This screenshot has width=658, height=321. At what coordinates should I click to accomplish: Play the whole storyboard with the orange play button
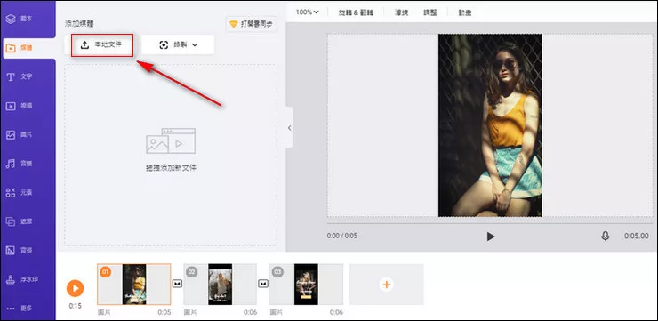point(75,288)
